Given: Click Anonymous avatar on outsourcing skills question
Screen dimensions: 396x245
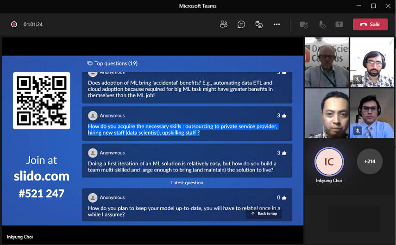Looking at the screenshot, I should pos(93,116).
